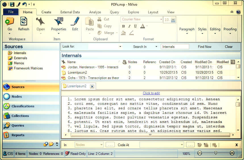Refresh the workspace with Refresh icon
Image resolution: width=244 pixels, height=160 pixels.
(24, 21)
